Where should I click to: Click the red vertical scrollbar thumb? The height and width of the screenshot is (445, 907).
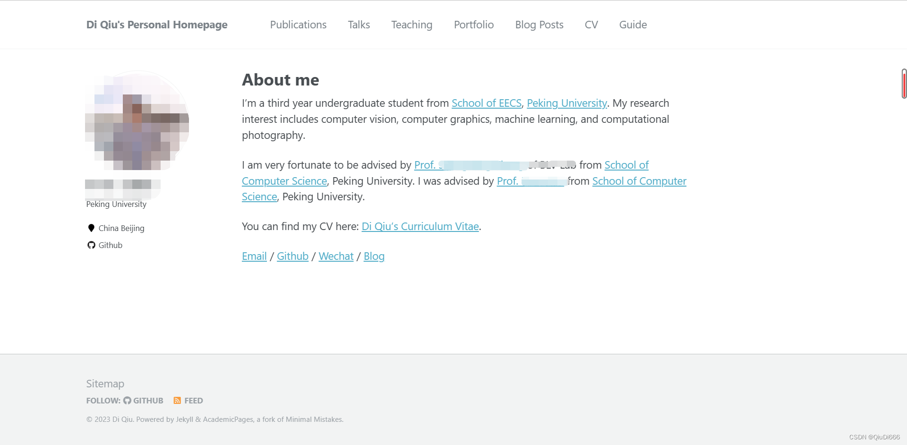coord(904,84)
